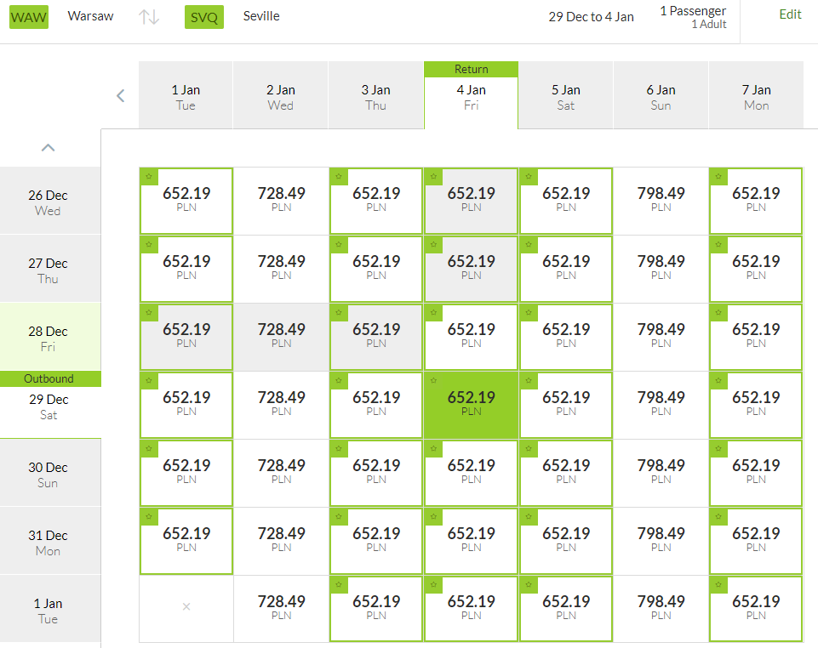Viewport: 818px width, 648px height.
Task: Click the Seville destination field
Action: [261, 16]
